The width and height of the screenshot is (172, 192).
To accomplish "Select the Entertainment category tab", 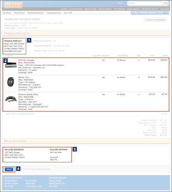I will tap(36, 13).
